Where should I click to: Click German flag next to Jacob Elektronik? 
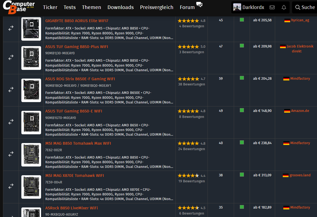tap(283, 47)
